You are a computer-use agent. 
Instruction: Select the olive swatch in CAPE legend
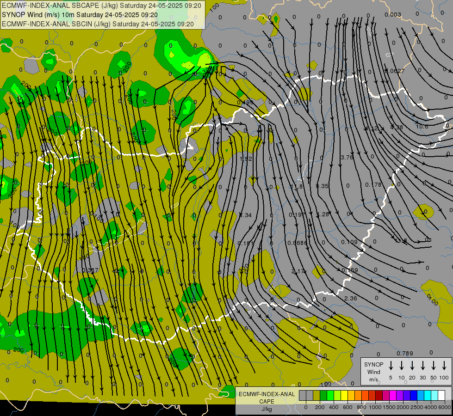point(316,396)
